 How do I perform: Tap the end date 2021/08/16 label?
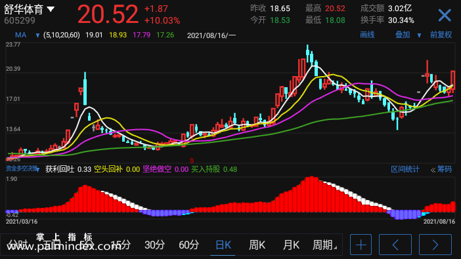click(439, 222)
